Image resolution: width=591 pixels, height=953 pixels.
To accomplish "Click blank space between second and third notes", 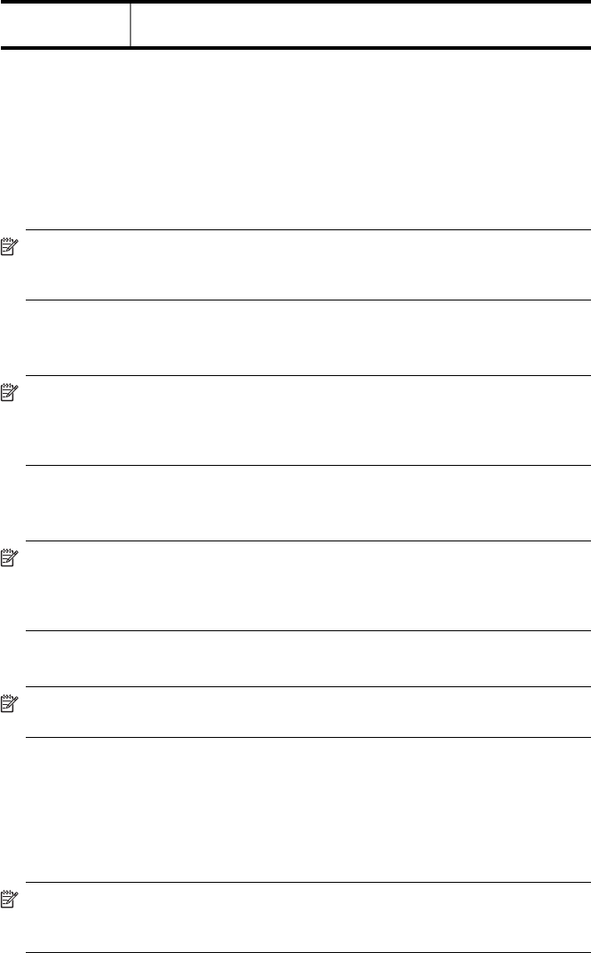I will click(x=295, y=502).
